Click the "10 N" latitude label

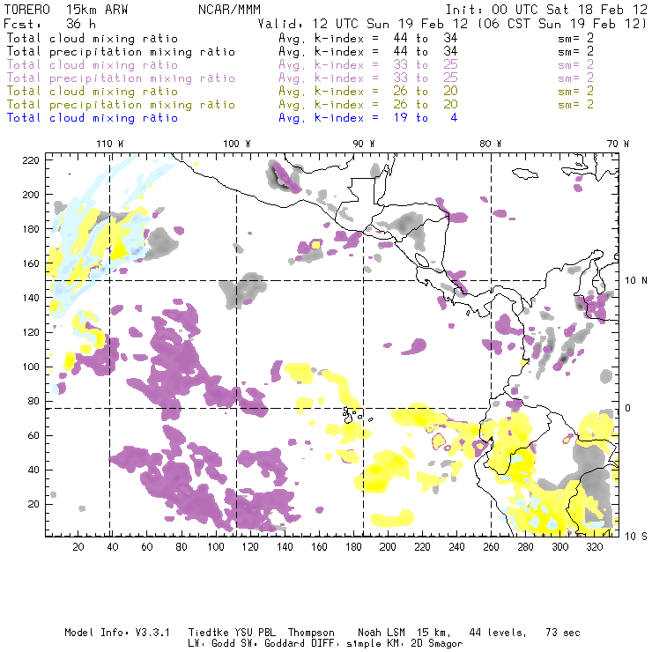636,281
